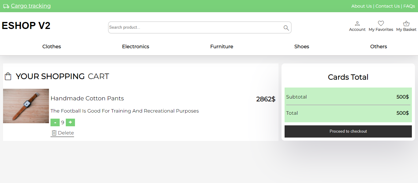The image size is (418, 183).
Task: Open the Cargo tracking link
Action: (31, 6)
